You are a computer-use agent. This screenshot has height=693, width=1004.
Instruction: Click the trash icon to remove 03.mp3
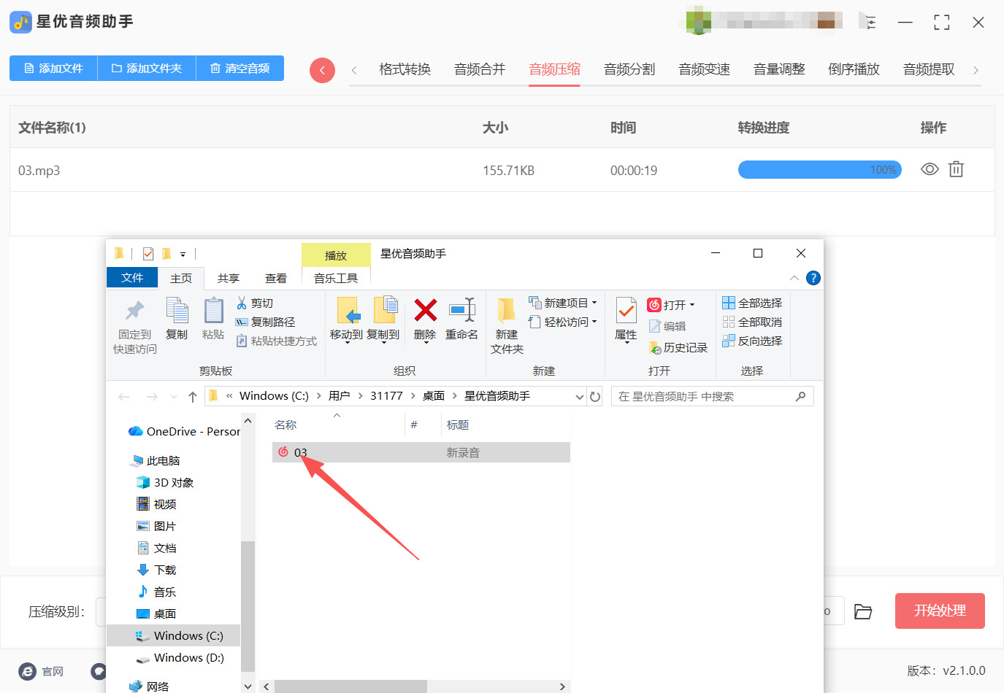click(956, 169)
